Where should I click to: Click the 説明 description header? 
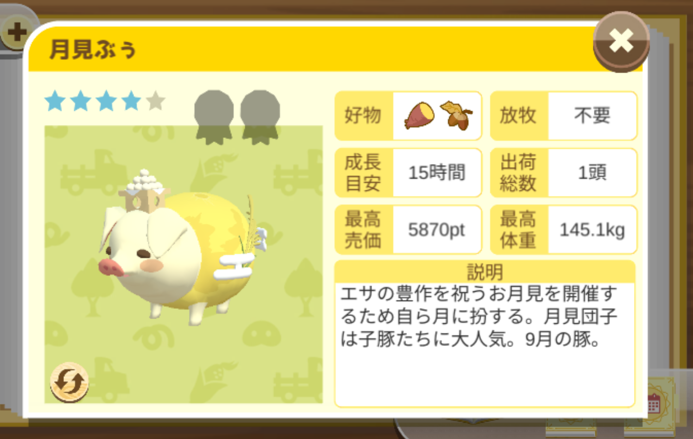(485, 272)
